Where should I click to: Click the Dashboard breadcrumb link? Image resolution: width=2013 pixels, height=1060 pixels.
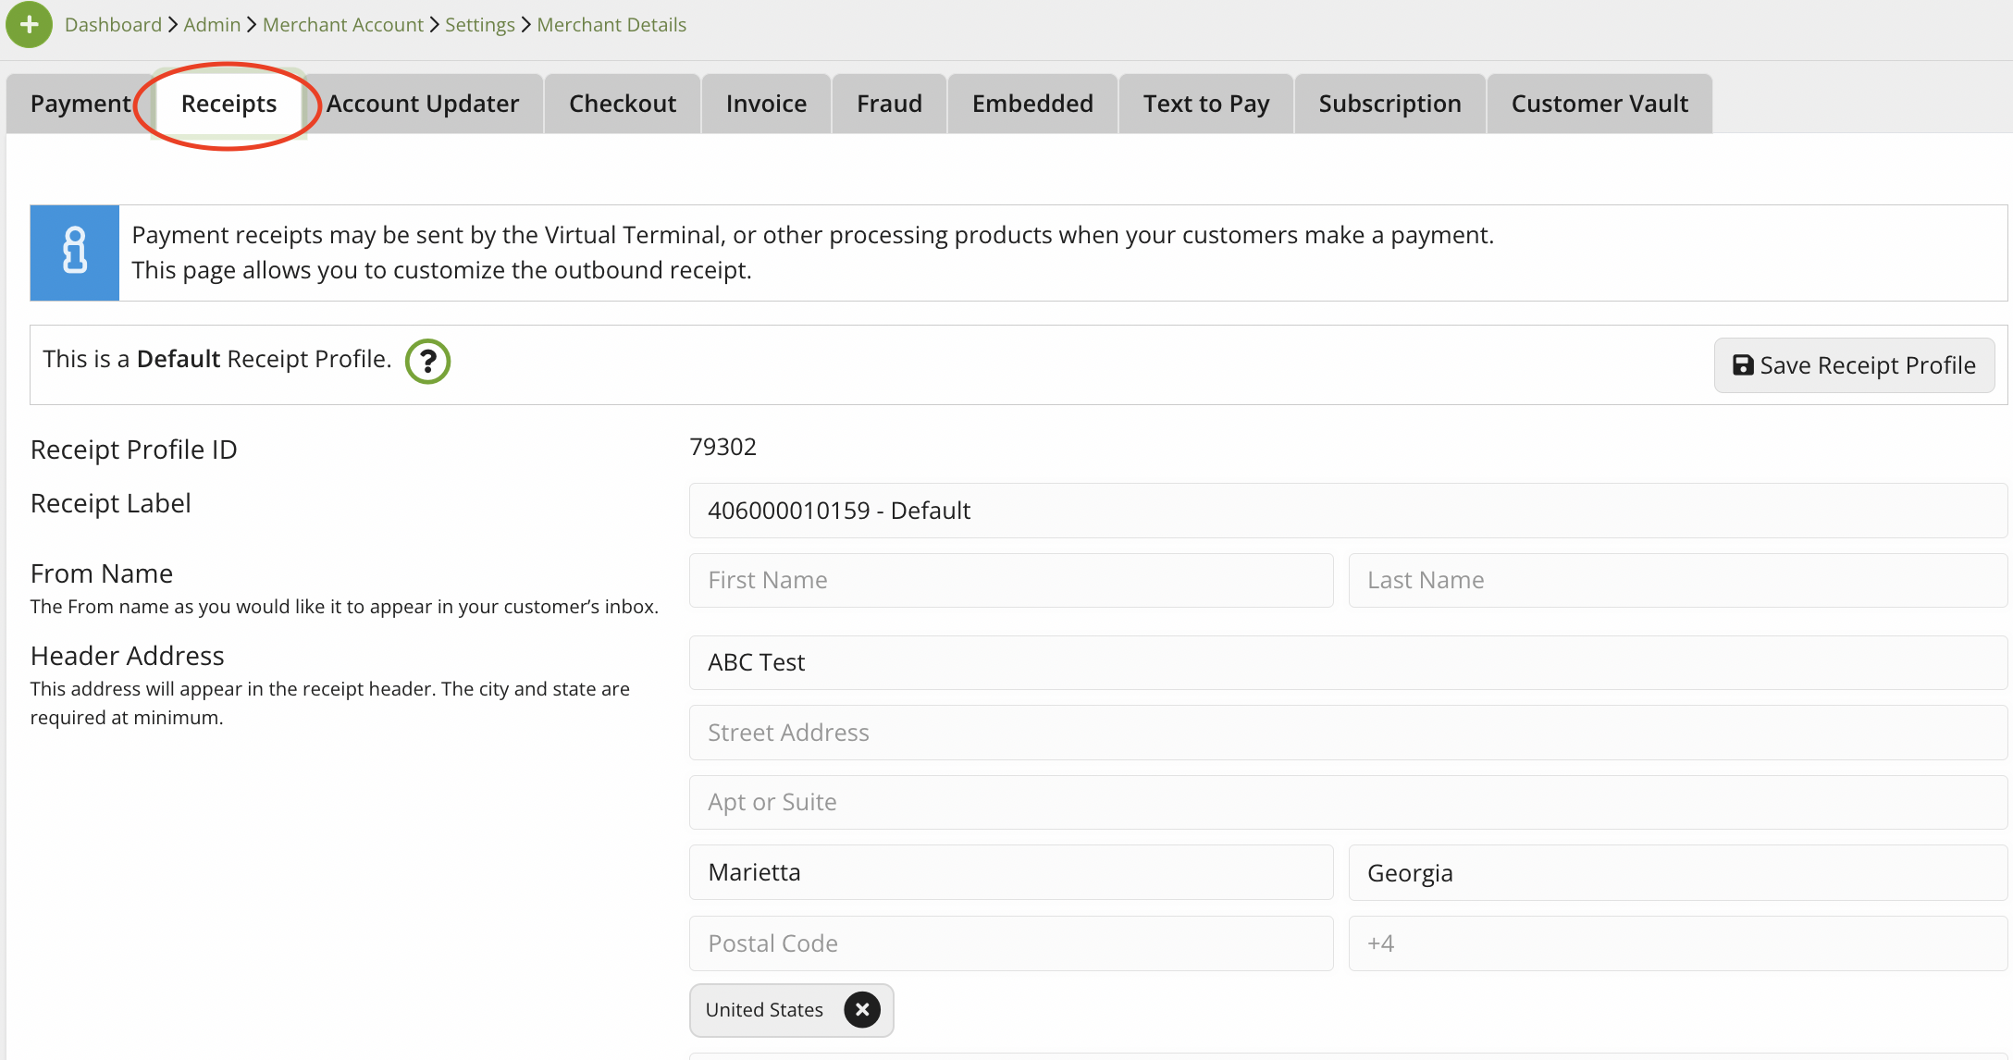(113, 25)
